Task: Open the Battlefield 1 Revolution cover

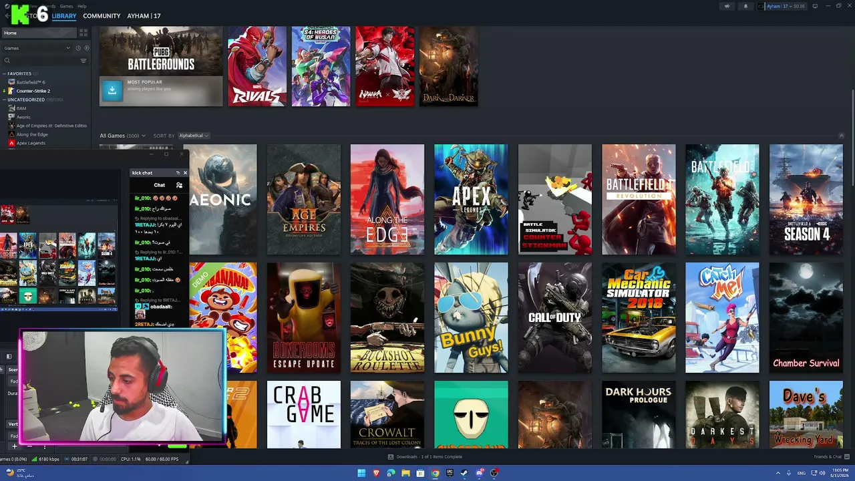Action: [x=639, y=199]
